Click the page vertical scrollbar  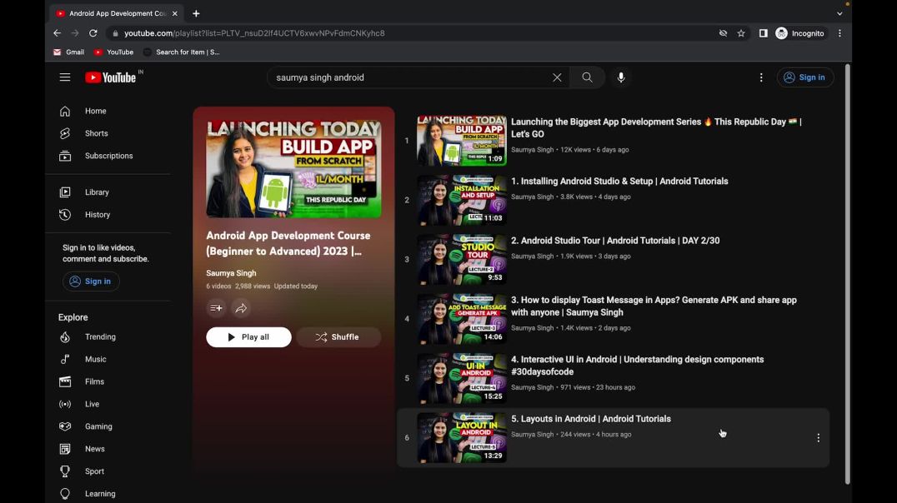pyautogui.click(x=847, y=275)
